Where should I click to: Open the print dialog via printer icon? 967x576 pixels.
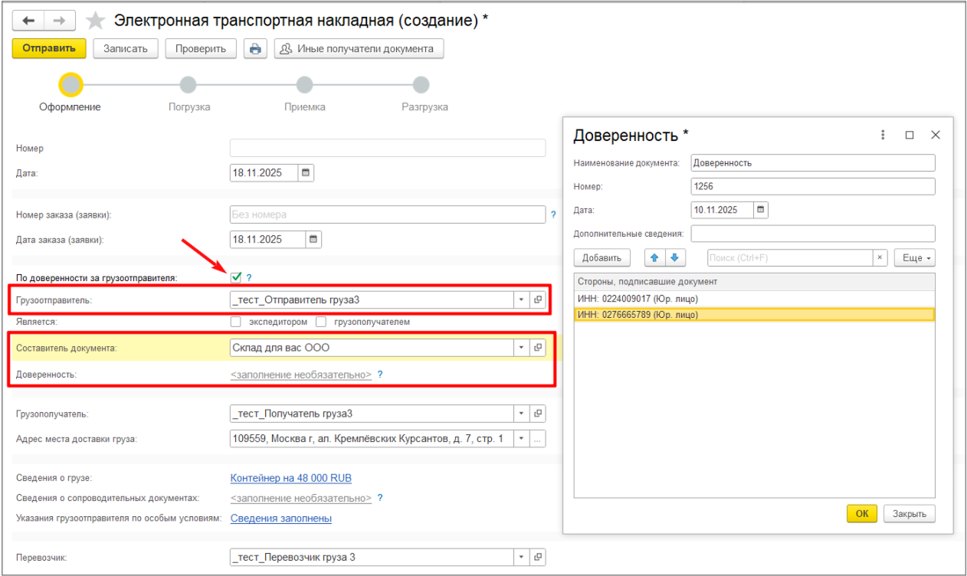(x=255, y=48)
